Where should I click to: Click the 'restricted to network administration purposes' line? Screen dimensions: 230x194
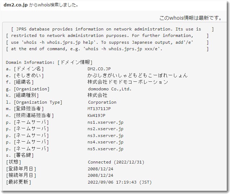click(107, 36)
